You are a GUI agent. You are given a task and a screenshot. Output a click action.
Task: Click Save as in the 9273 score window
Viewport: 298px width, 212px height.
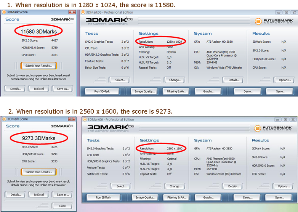(62, 195)
